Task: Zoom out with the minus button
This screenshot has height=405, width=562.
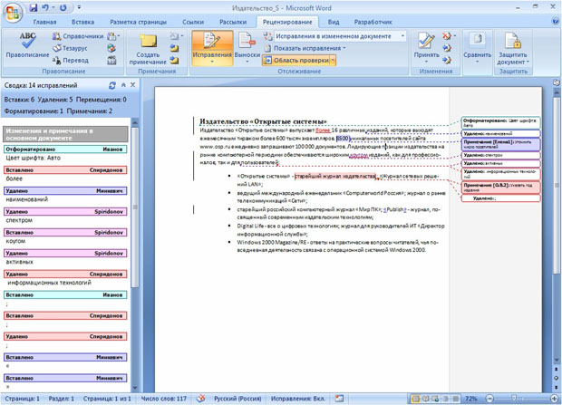Action: point(489,399)
